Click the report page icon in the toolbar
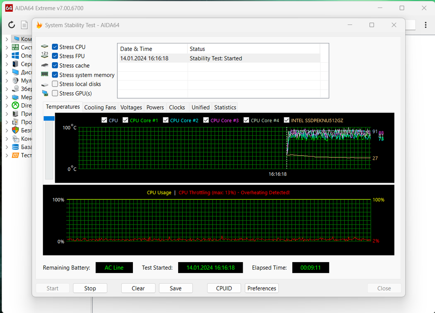 pyautogui.click(x=24, y=25)
